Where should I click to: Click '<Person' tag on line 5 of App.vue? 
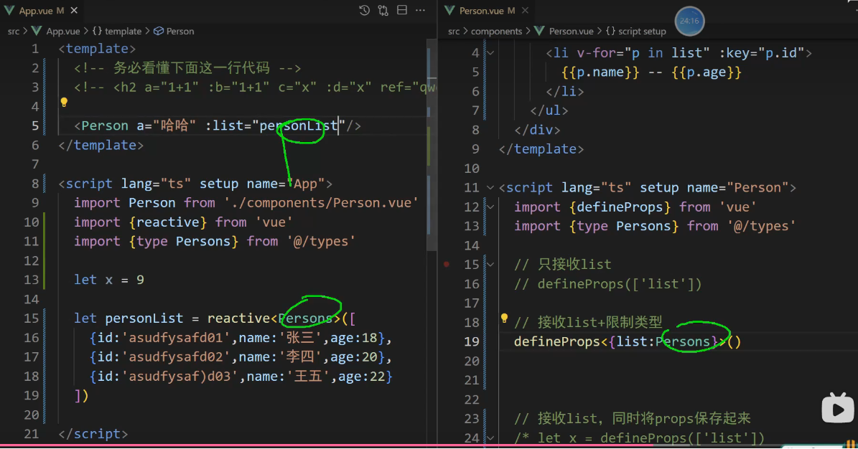[x=101, y=126]
